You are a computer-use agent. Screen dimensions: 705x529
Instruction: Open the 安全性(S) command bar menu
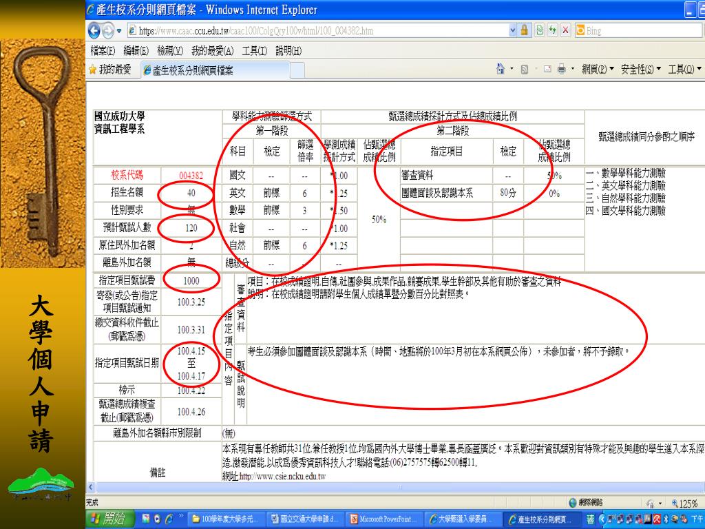click(x=641, y=70)
